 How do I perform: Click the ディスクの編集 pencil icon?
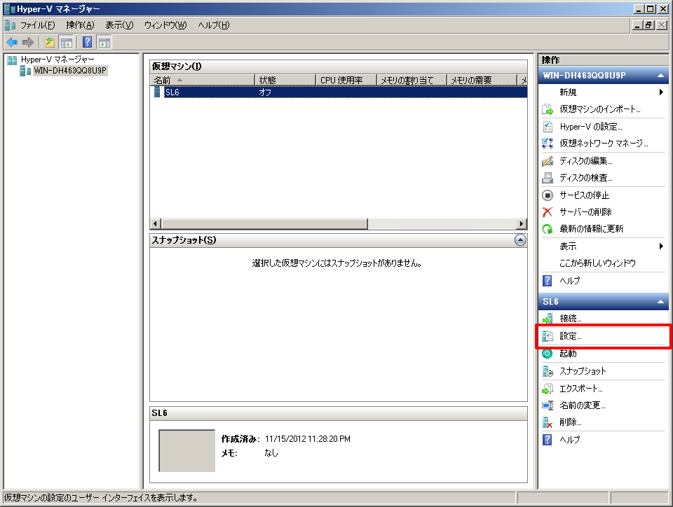548,161
